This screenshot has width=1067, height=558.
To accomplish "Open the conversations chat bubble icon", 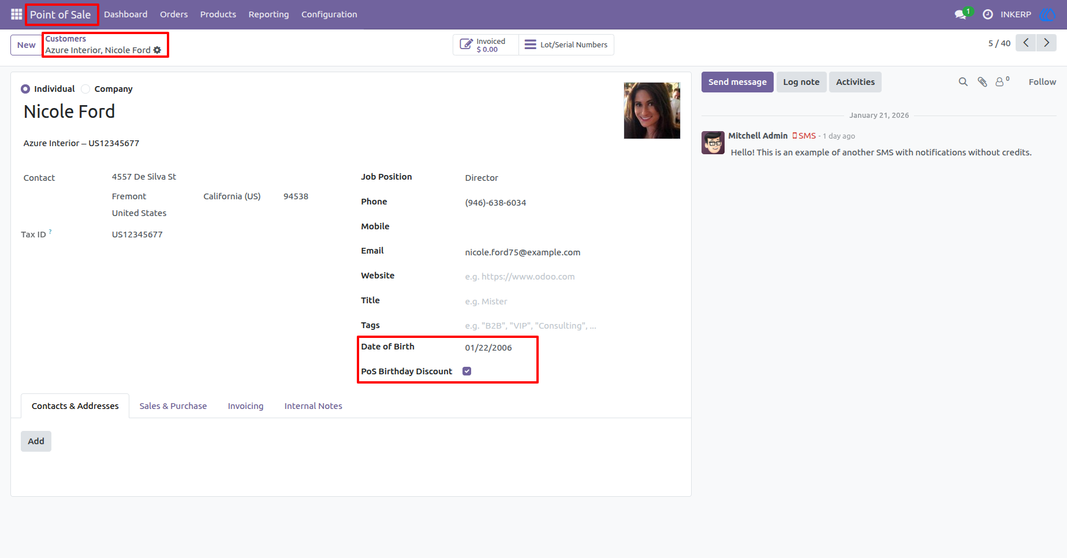I will [x=961, y=14].
